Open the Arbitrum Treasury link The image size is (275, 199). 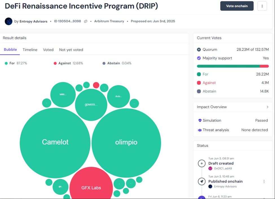pos(109,21)
